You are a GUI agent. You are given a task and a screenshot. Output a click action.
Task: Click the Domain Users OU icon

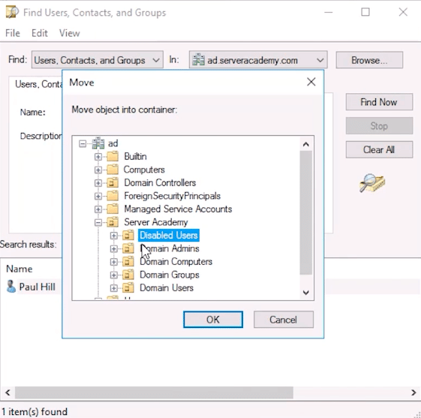[x=128, y=287]
